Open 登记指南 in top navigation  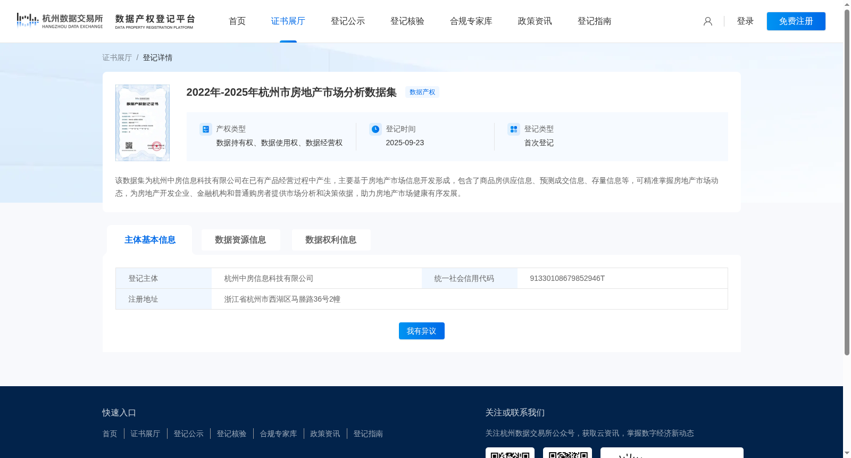[595, 21]
